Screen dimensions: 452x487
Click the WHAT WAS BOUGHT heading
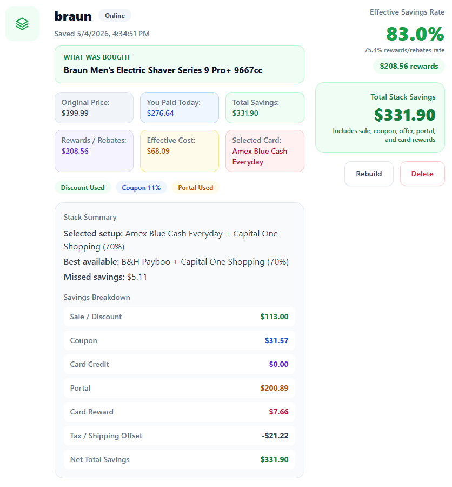tap(97, 57)
